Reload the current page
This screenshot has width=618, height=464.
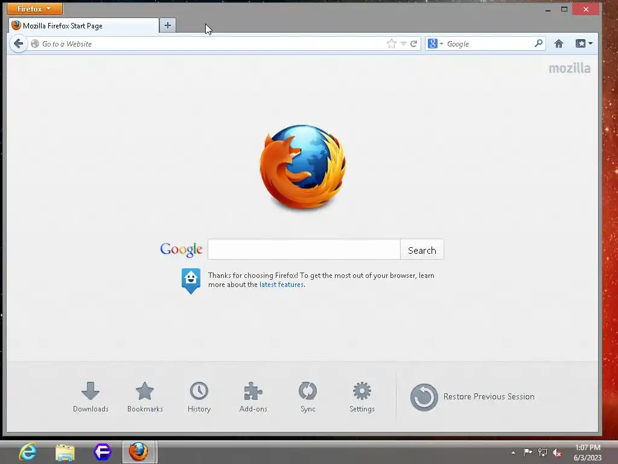click(413, 43)
